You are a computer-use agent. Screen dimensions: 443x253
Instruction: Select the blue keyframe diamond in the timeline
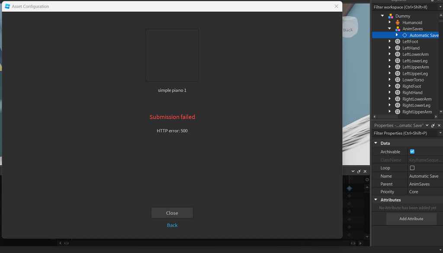pos(349,189)
